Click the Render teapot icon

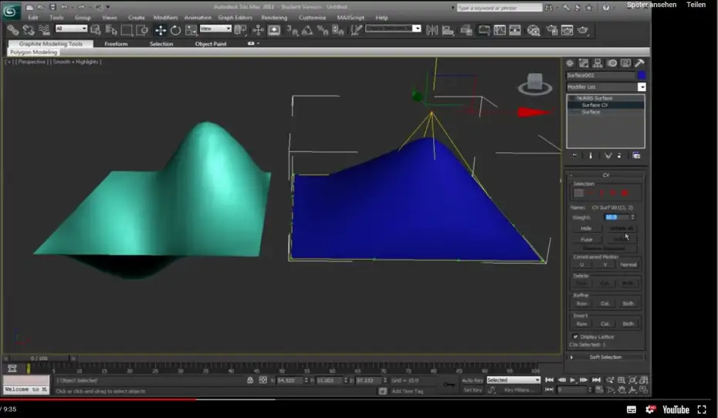coord(582,30)
